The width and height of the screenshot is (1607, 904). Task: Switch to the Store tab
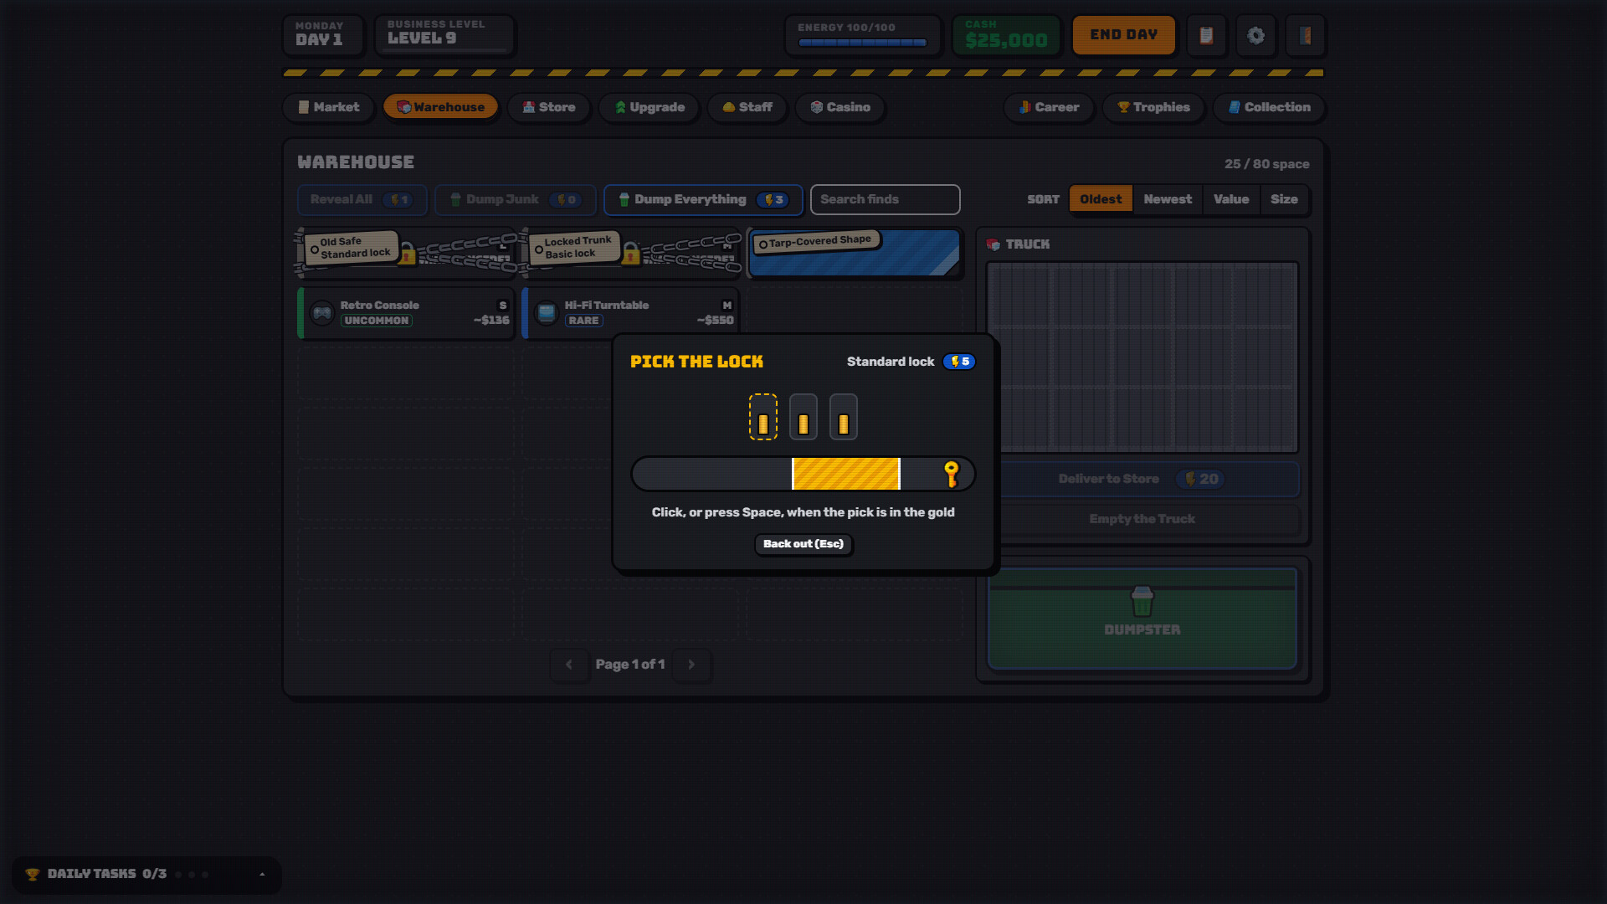pyautogui.click(x=549, y=107)
